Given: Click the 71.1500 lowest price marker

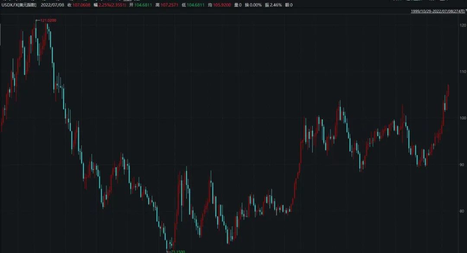Looking at the screenshot, I should point(178,251).
